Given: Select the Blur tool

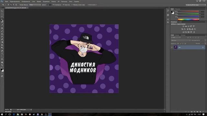Looking at the screenshot, I should [x=2, y=45].
